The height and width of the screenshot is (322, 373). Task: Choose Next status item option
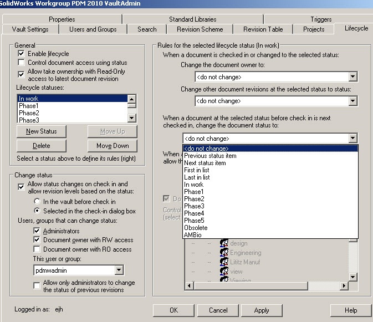click(x=270, y=163)
